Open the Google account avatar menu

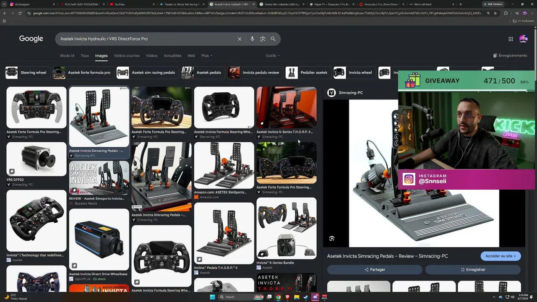[523, 39]
